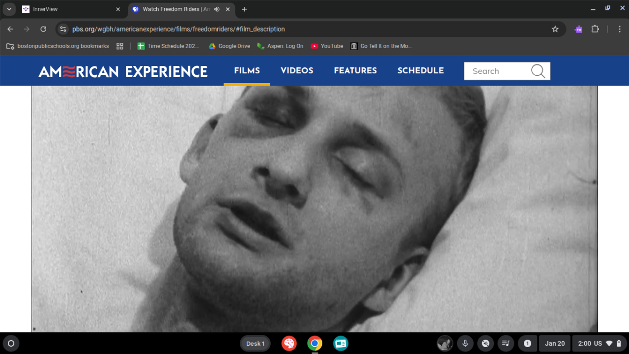629x354 pixels.
Task: Open the Time Schedule bookmark
Action: coord(168,46)
